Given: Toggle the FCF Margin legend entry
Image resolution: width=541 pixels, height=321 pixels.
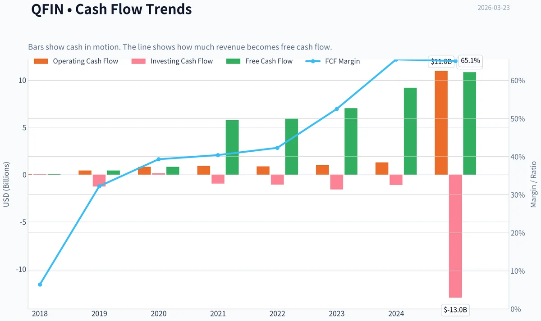Looking at the screenshot, I should pos(333,61).
